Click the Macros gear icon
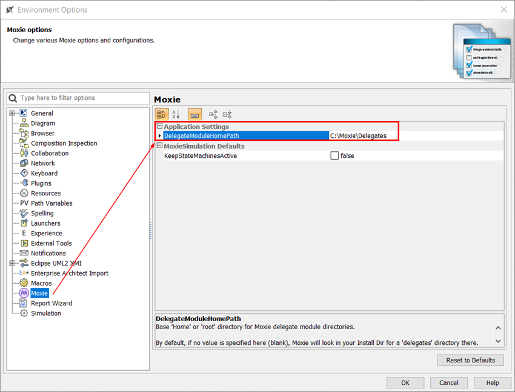Viewport: 515px width, 392px height. click(x=24, y=283)
